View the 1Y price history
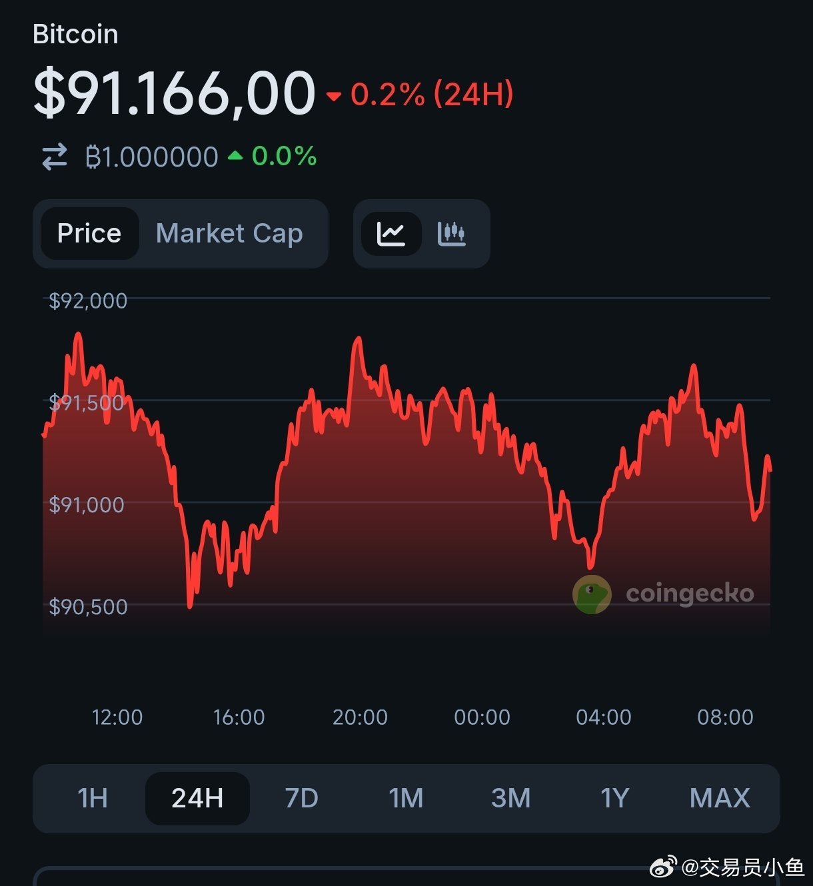Image resolution: width=813 pixels, height=886 pixels. (x=614, y=798)
